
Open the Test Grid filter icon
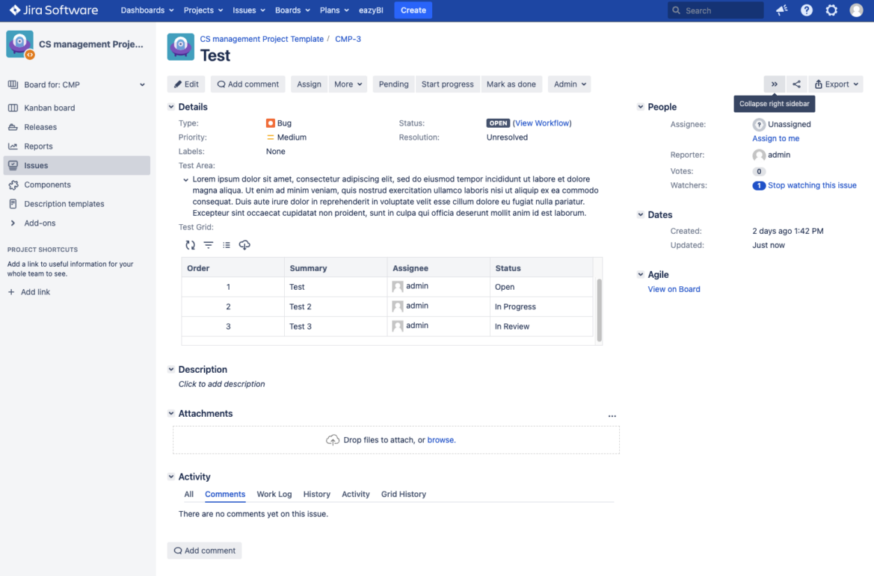pos(209,244)
